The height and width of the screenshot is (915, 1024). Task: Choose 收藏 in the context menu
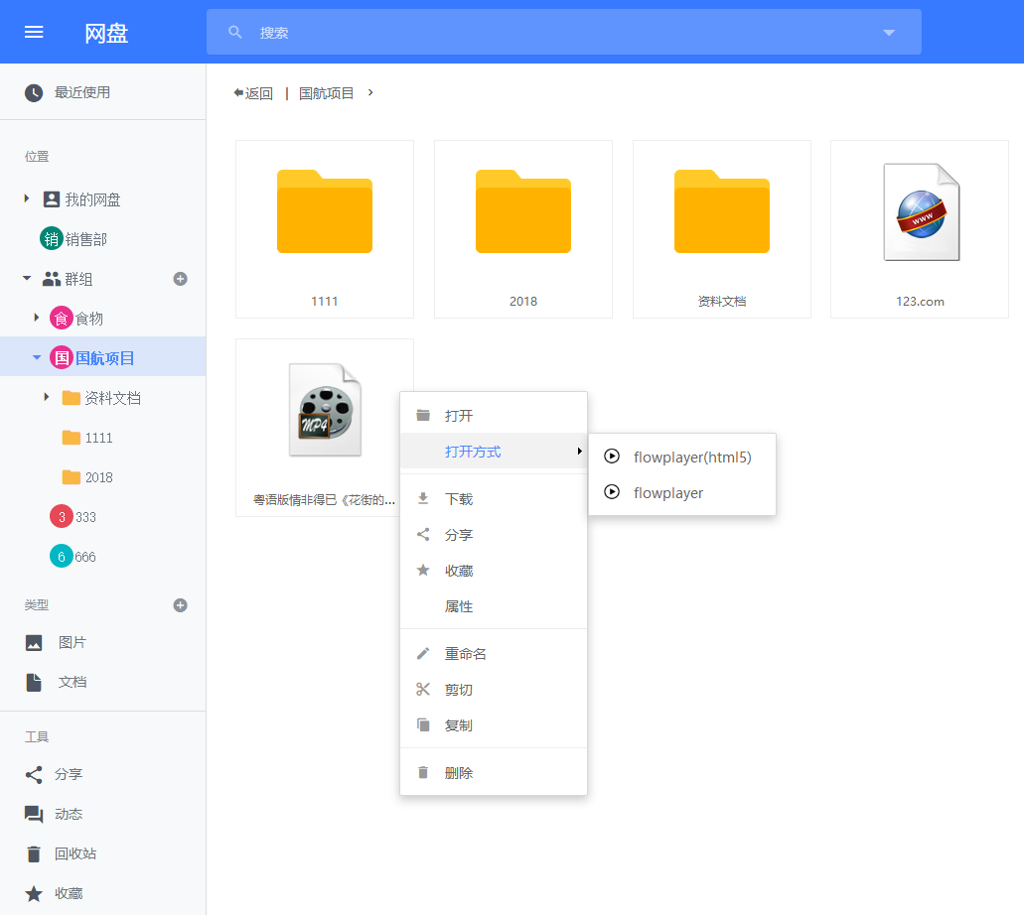click(494, 571)
